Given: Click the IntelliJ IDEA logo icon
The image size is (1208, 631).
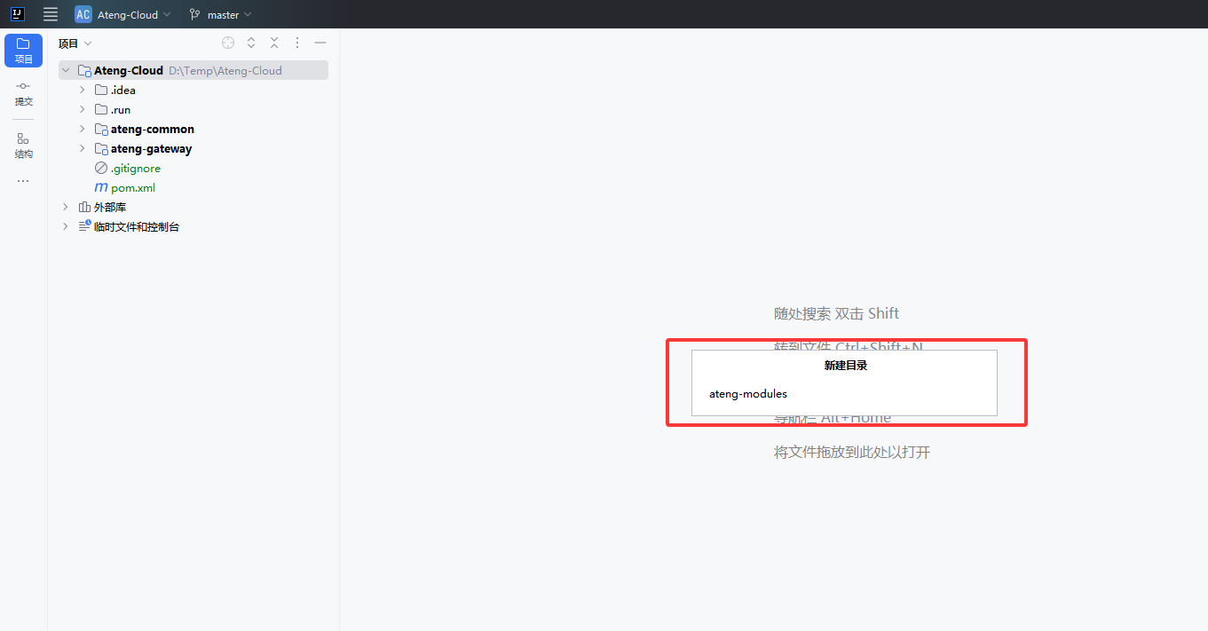Looking at the screenshot, I should (x=18, y=14).
